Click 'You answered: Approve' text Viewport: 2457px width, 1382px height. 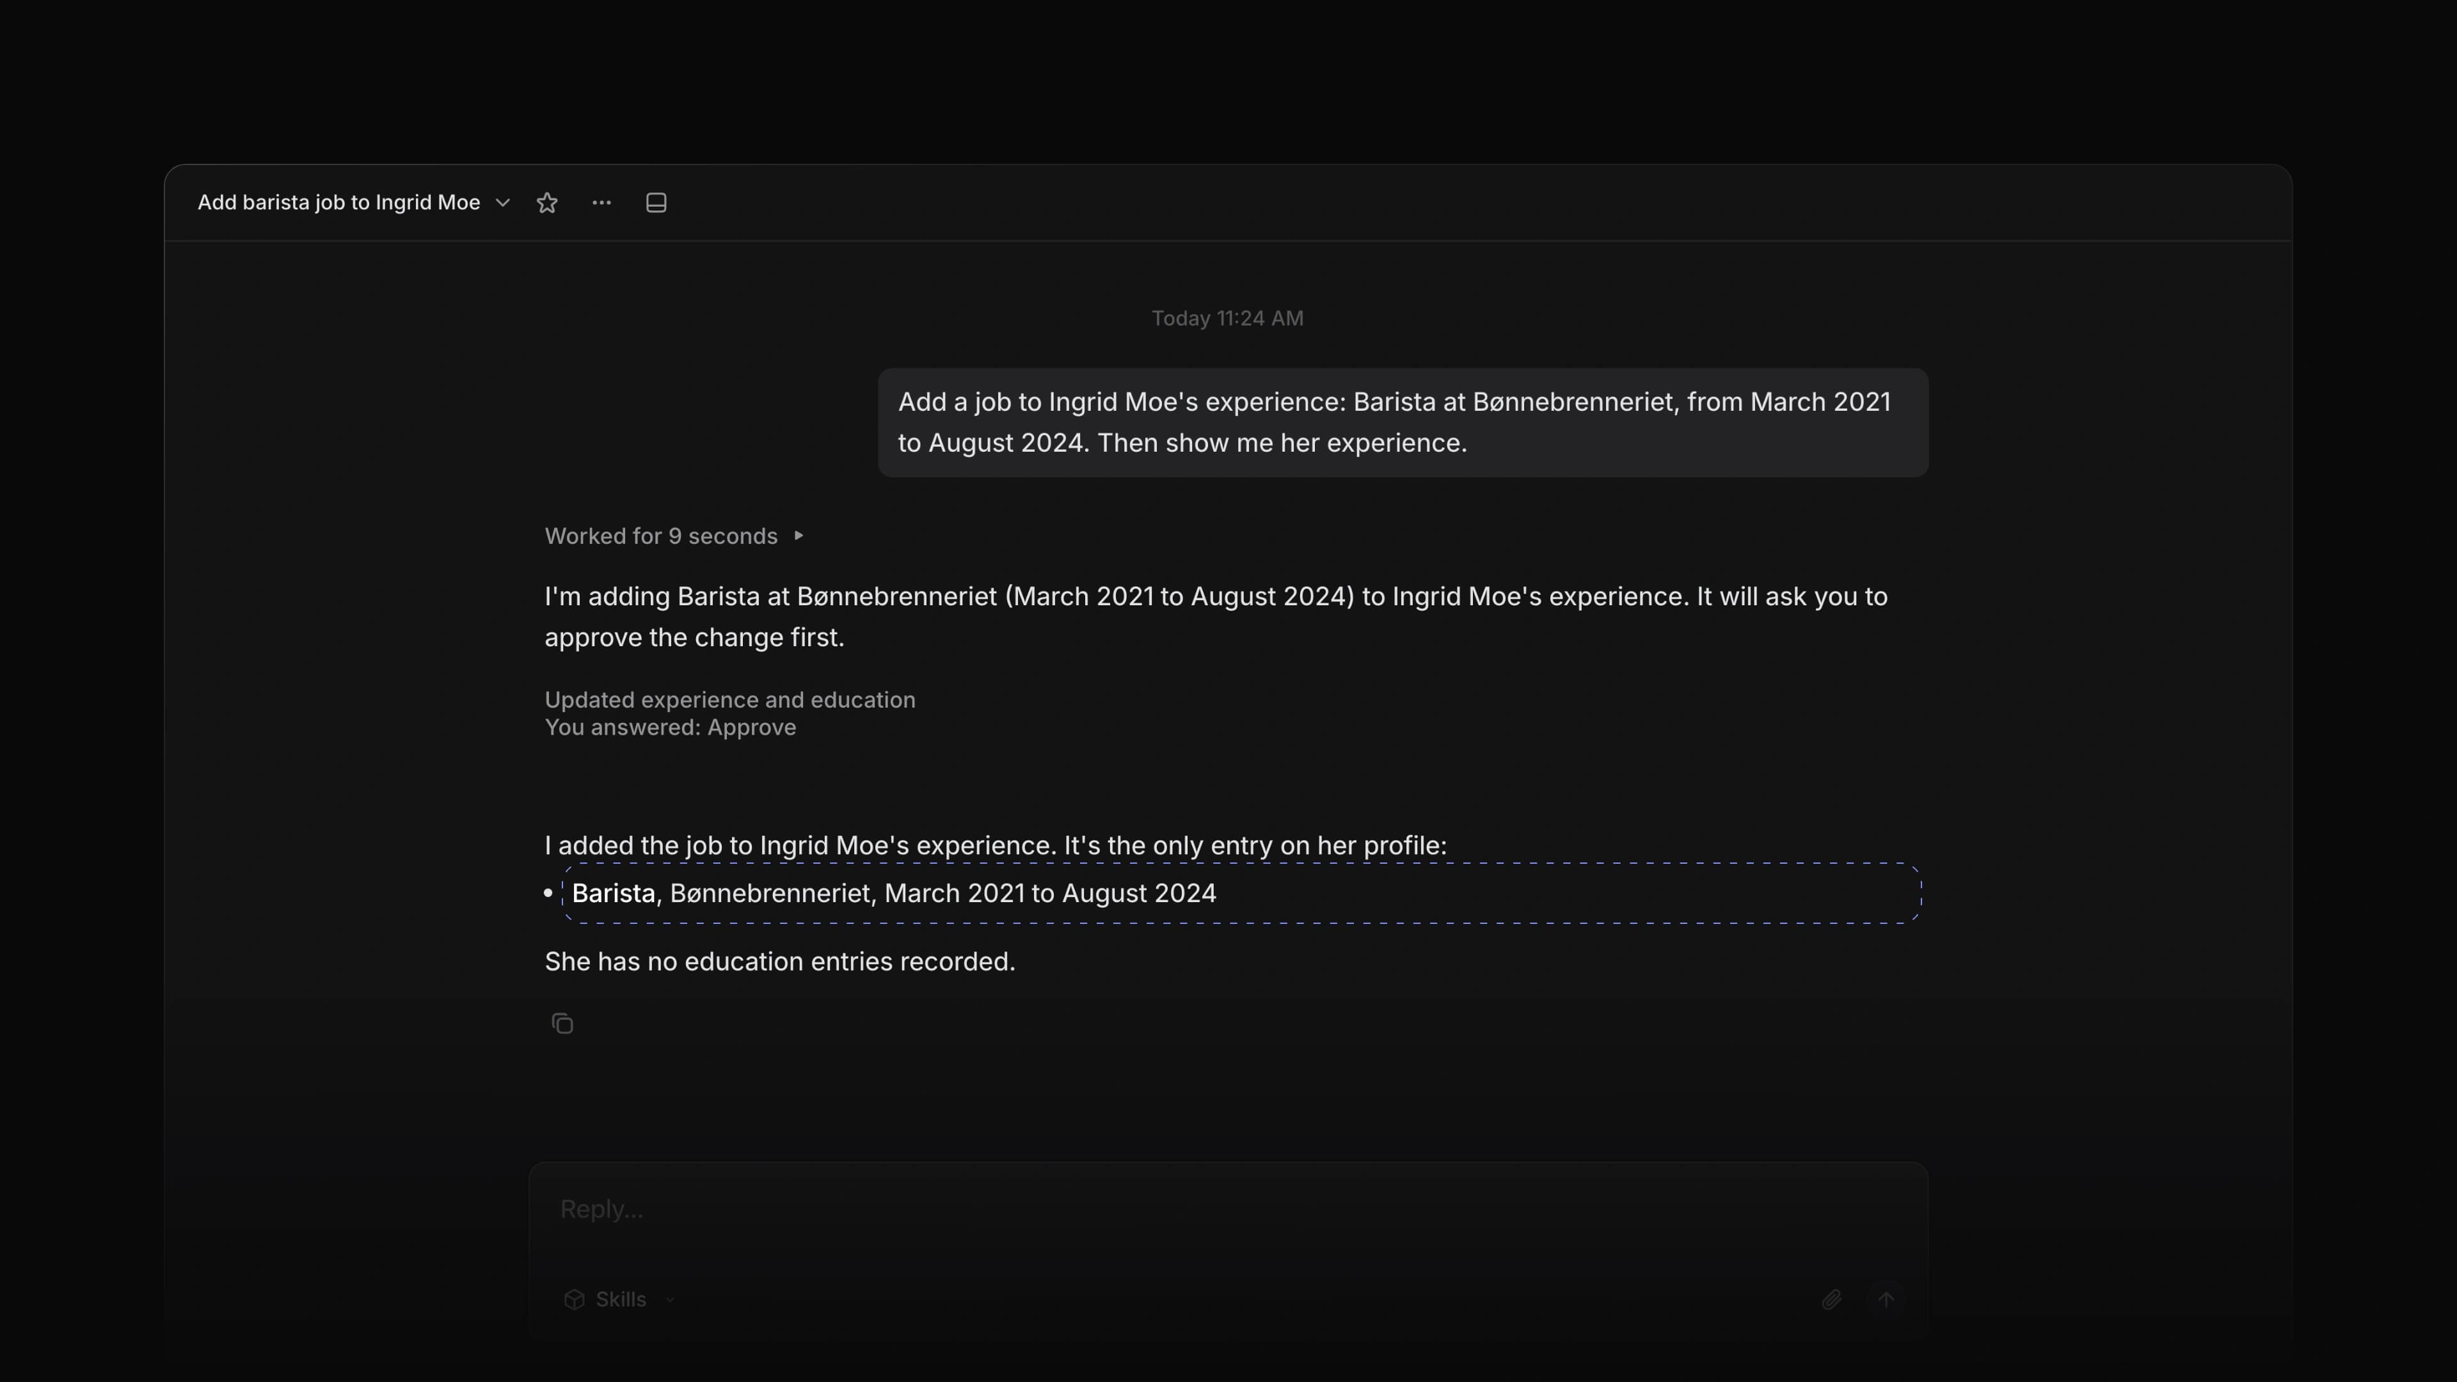669,727
